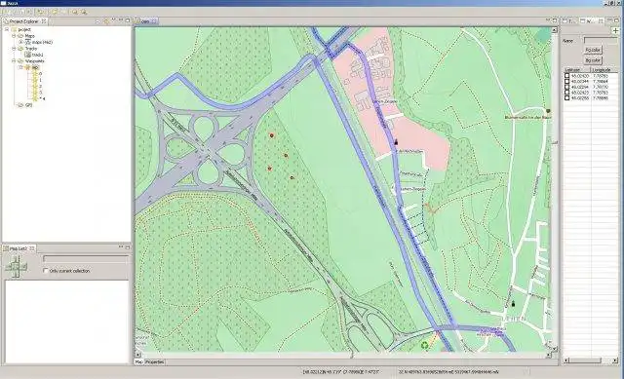Pan map right with cross arrow
Screen dimensions: 624x379
click(23, 267)
